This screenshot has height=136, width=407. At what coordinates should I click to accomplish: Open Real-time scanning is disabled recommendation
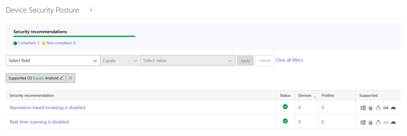(x=39, y=122)
